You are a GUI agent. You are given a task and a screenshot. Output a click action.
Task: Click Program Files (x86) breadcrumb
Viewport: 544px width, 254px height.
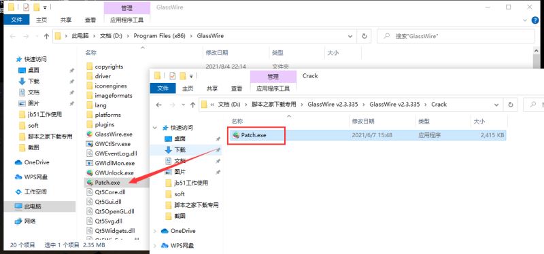[x=160, y=36]
